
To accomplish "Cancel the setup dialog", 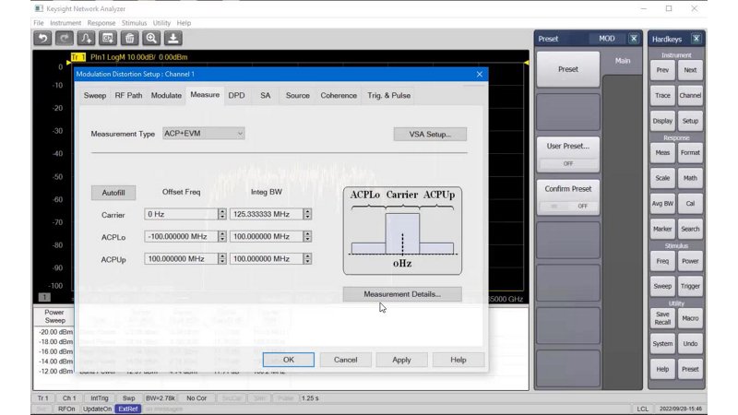I will click(345, 360).
